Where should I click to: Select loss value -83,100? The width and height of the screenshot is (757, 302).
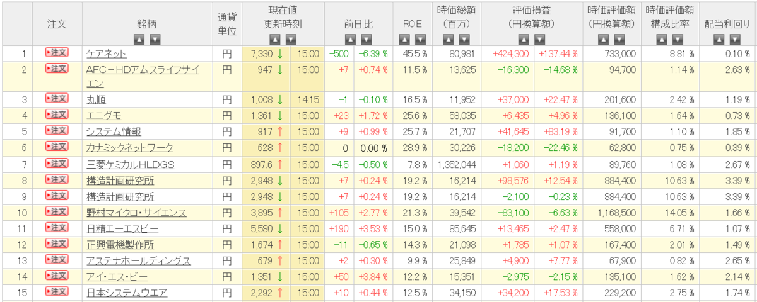[x=513, y=213]
